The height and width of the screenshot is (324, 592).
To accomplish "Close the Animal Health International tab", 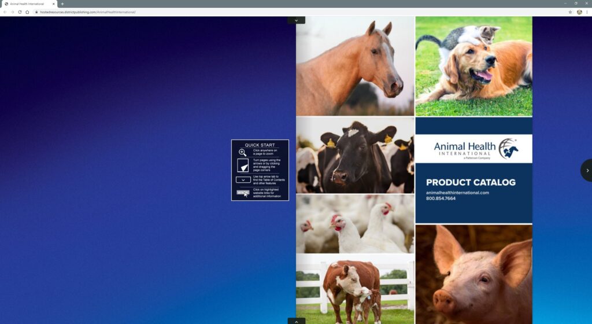I will (x=54, y=4).
